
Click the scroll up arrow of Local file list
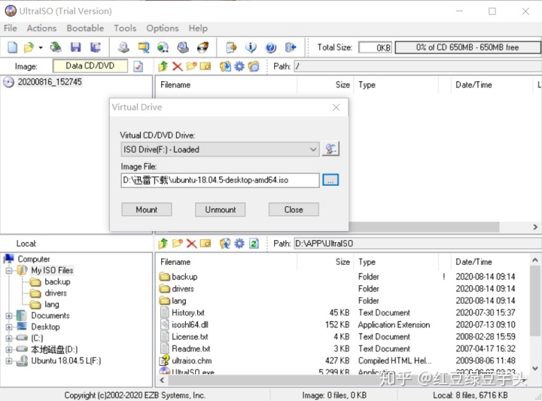pyautogui.click(x=535, y=260)
